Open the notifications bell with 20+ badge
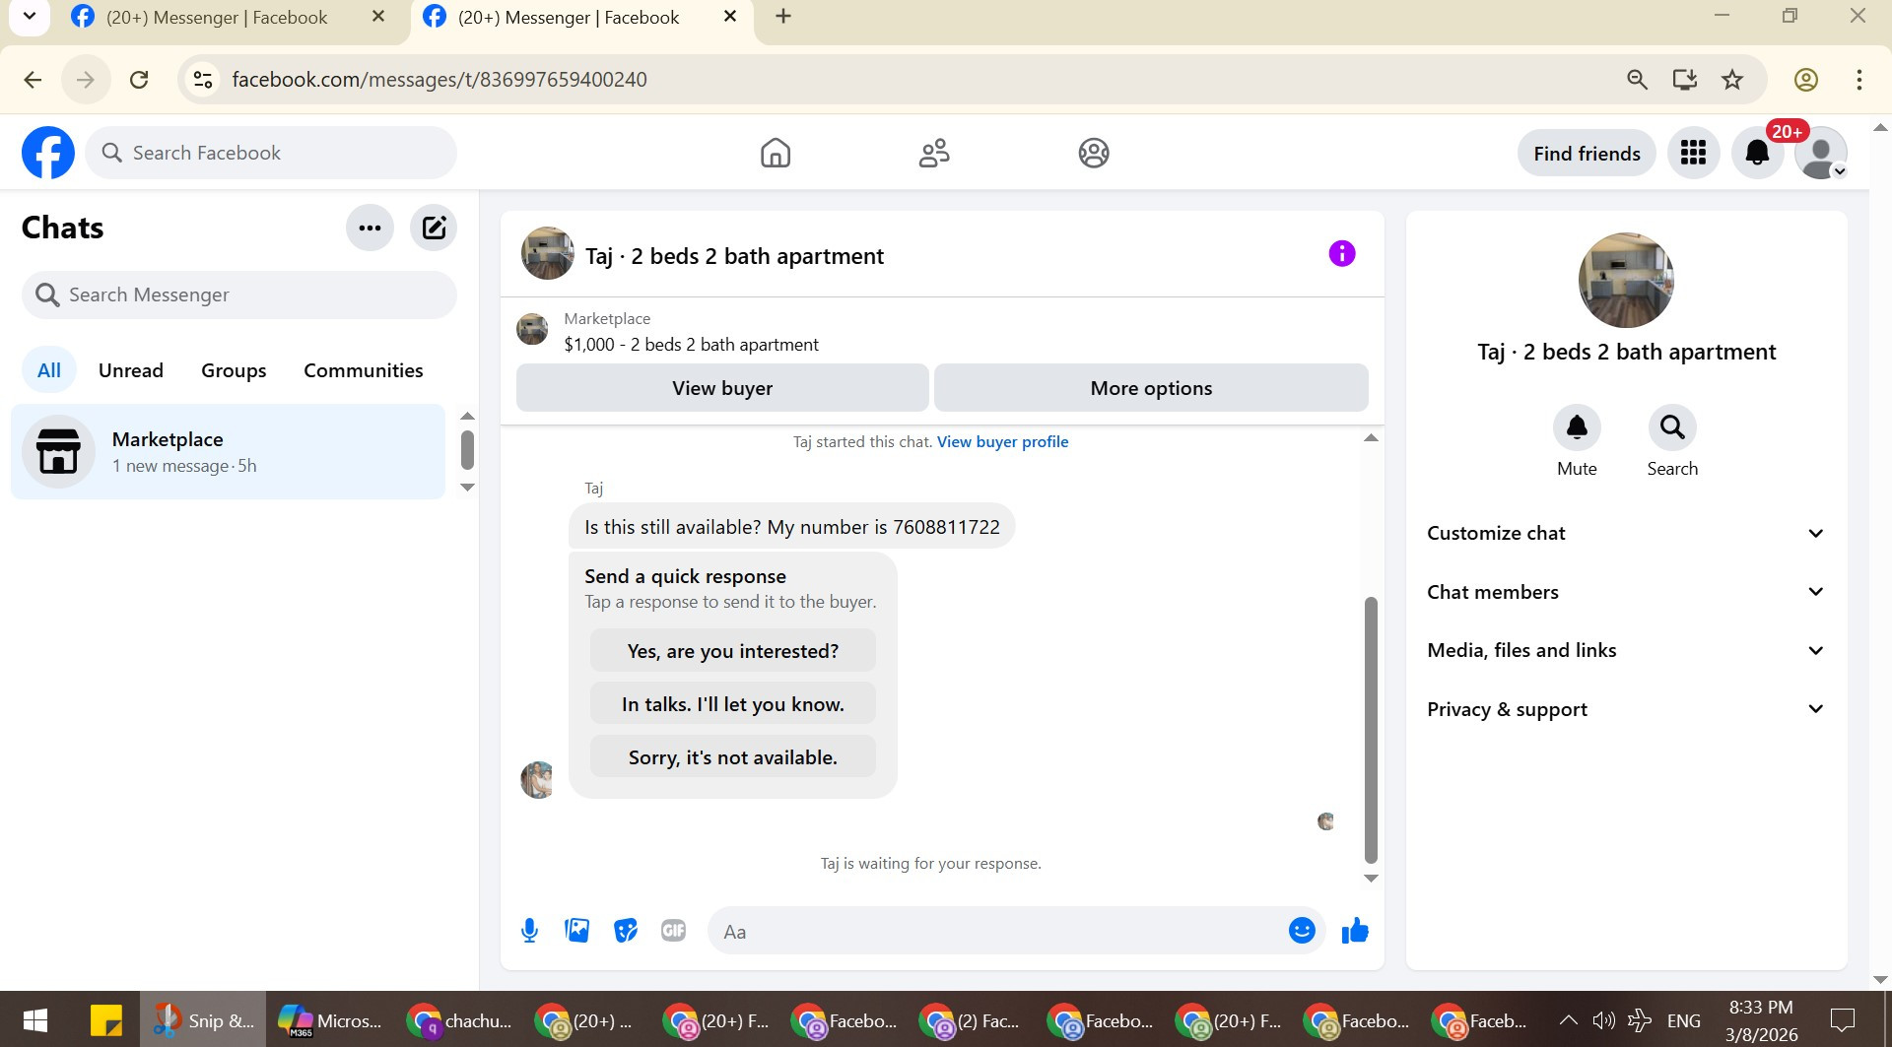 (x=1757, y=153)
